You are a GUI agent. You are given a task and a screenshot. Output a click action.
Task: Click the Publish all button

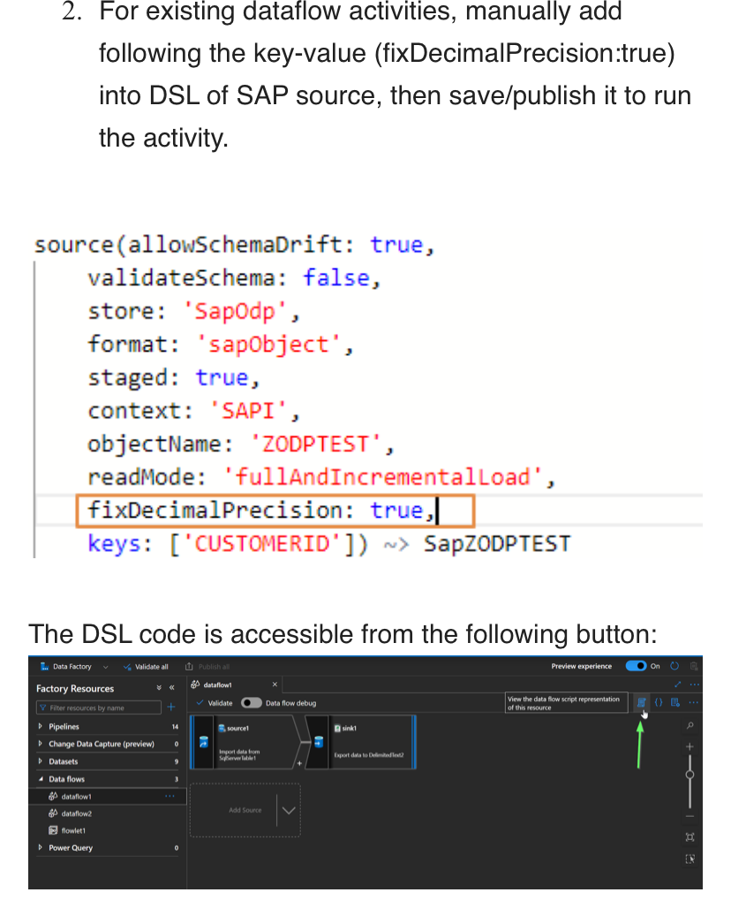coord(207,667)
